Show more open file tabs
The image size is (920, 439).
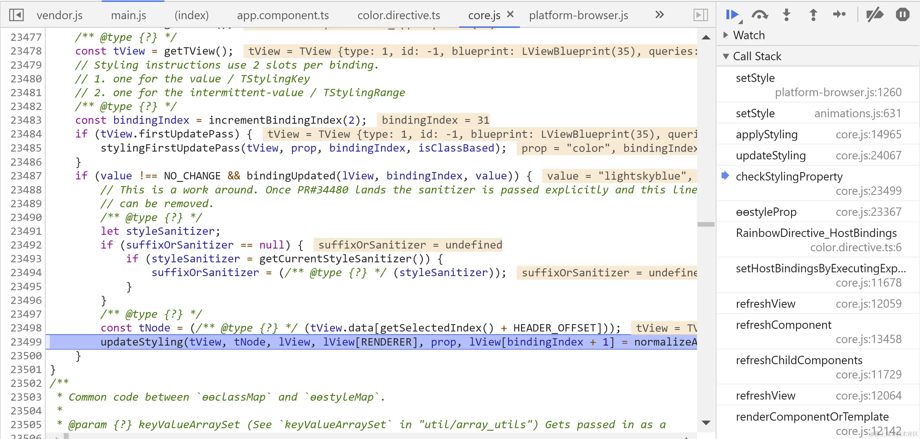(x=659, y=15)
